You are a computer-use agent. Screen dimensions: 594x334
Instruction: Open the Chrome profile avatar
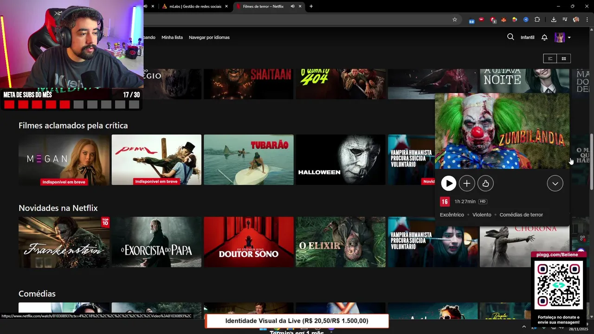[x=576, y=19]
